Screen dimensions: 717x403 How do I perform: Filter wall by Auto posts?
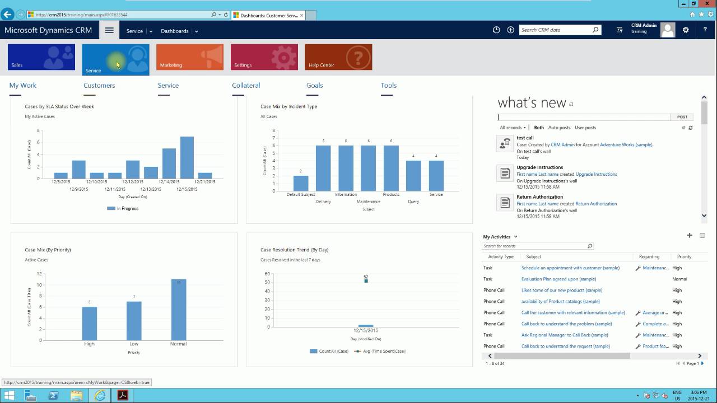[x=559, y=128]
